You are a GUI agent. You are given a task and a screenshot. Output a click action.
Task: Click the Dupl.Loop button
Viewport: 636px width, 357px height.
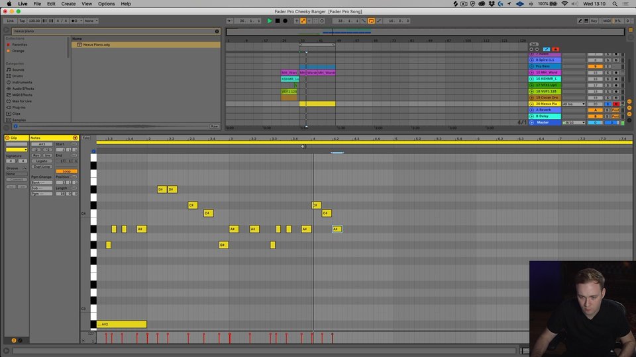[42, 167]
